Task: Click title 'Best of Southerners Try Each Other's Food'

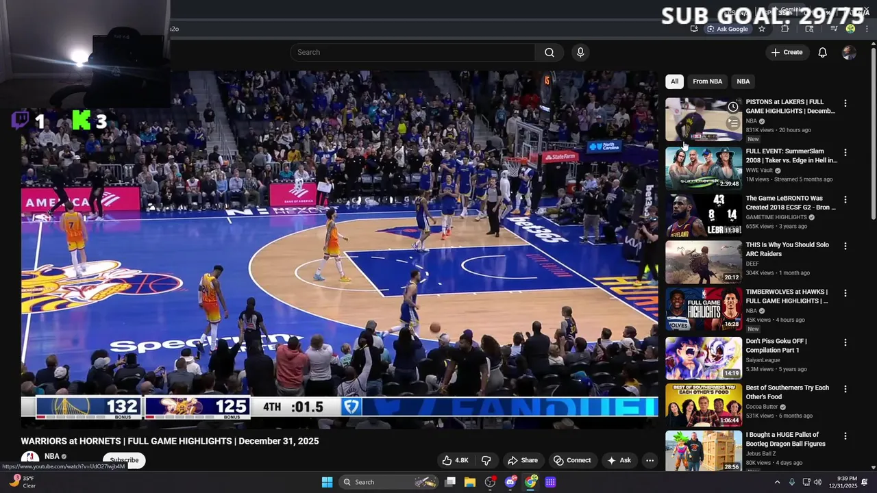Action: point(787,392)
